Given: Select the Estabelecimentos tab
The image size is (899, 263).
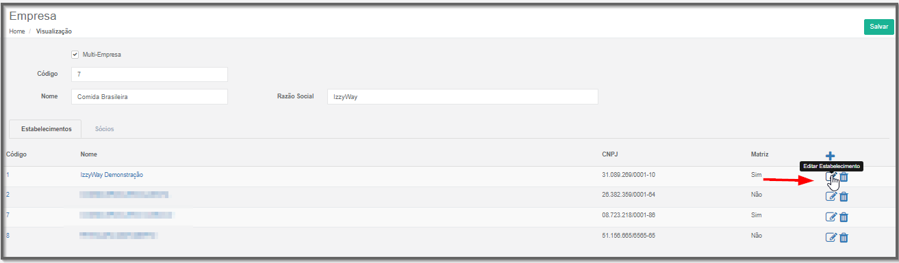Looking at the screenshot, I should (x=45, y=129).
